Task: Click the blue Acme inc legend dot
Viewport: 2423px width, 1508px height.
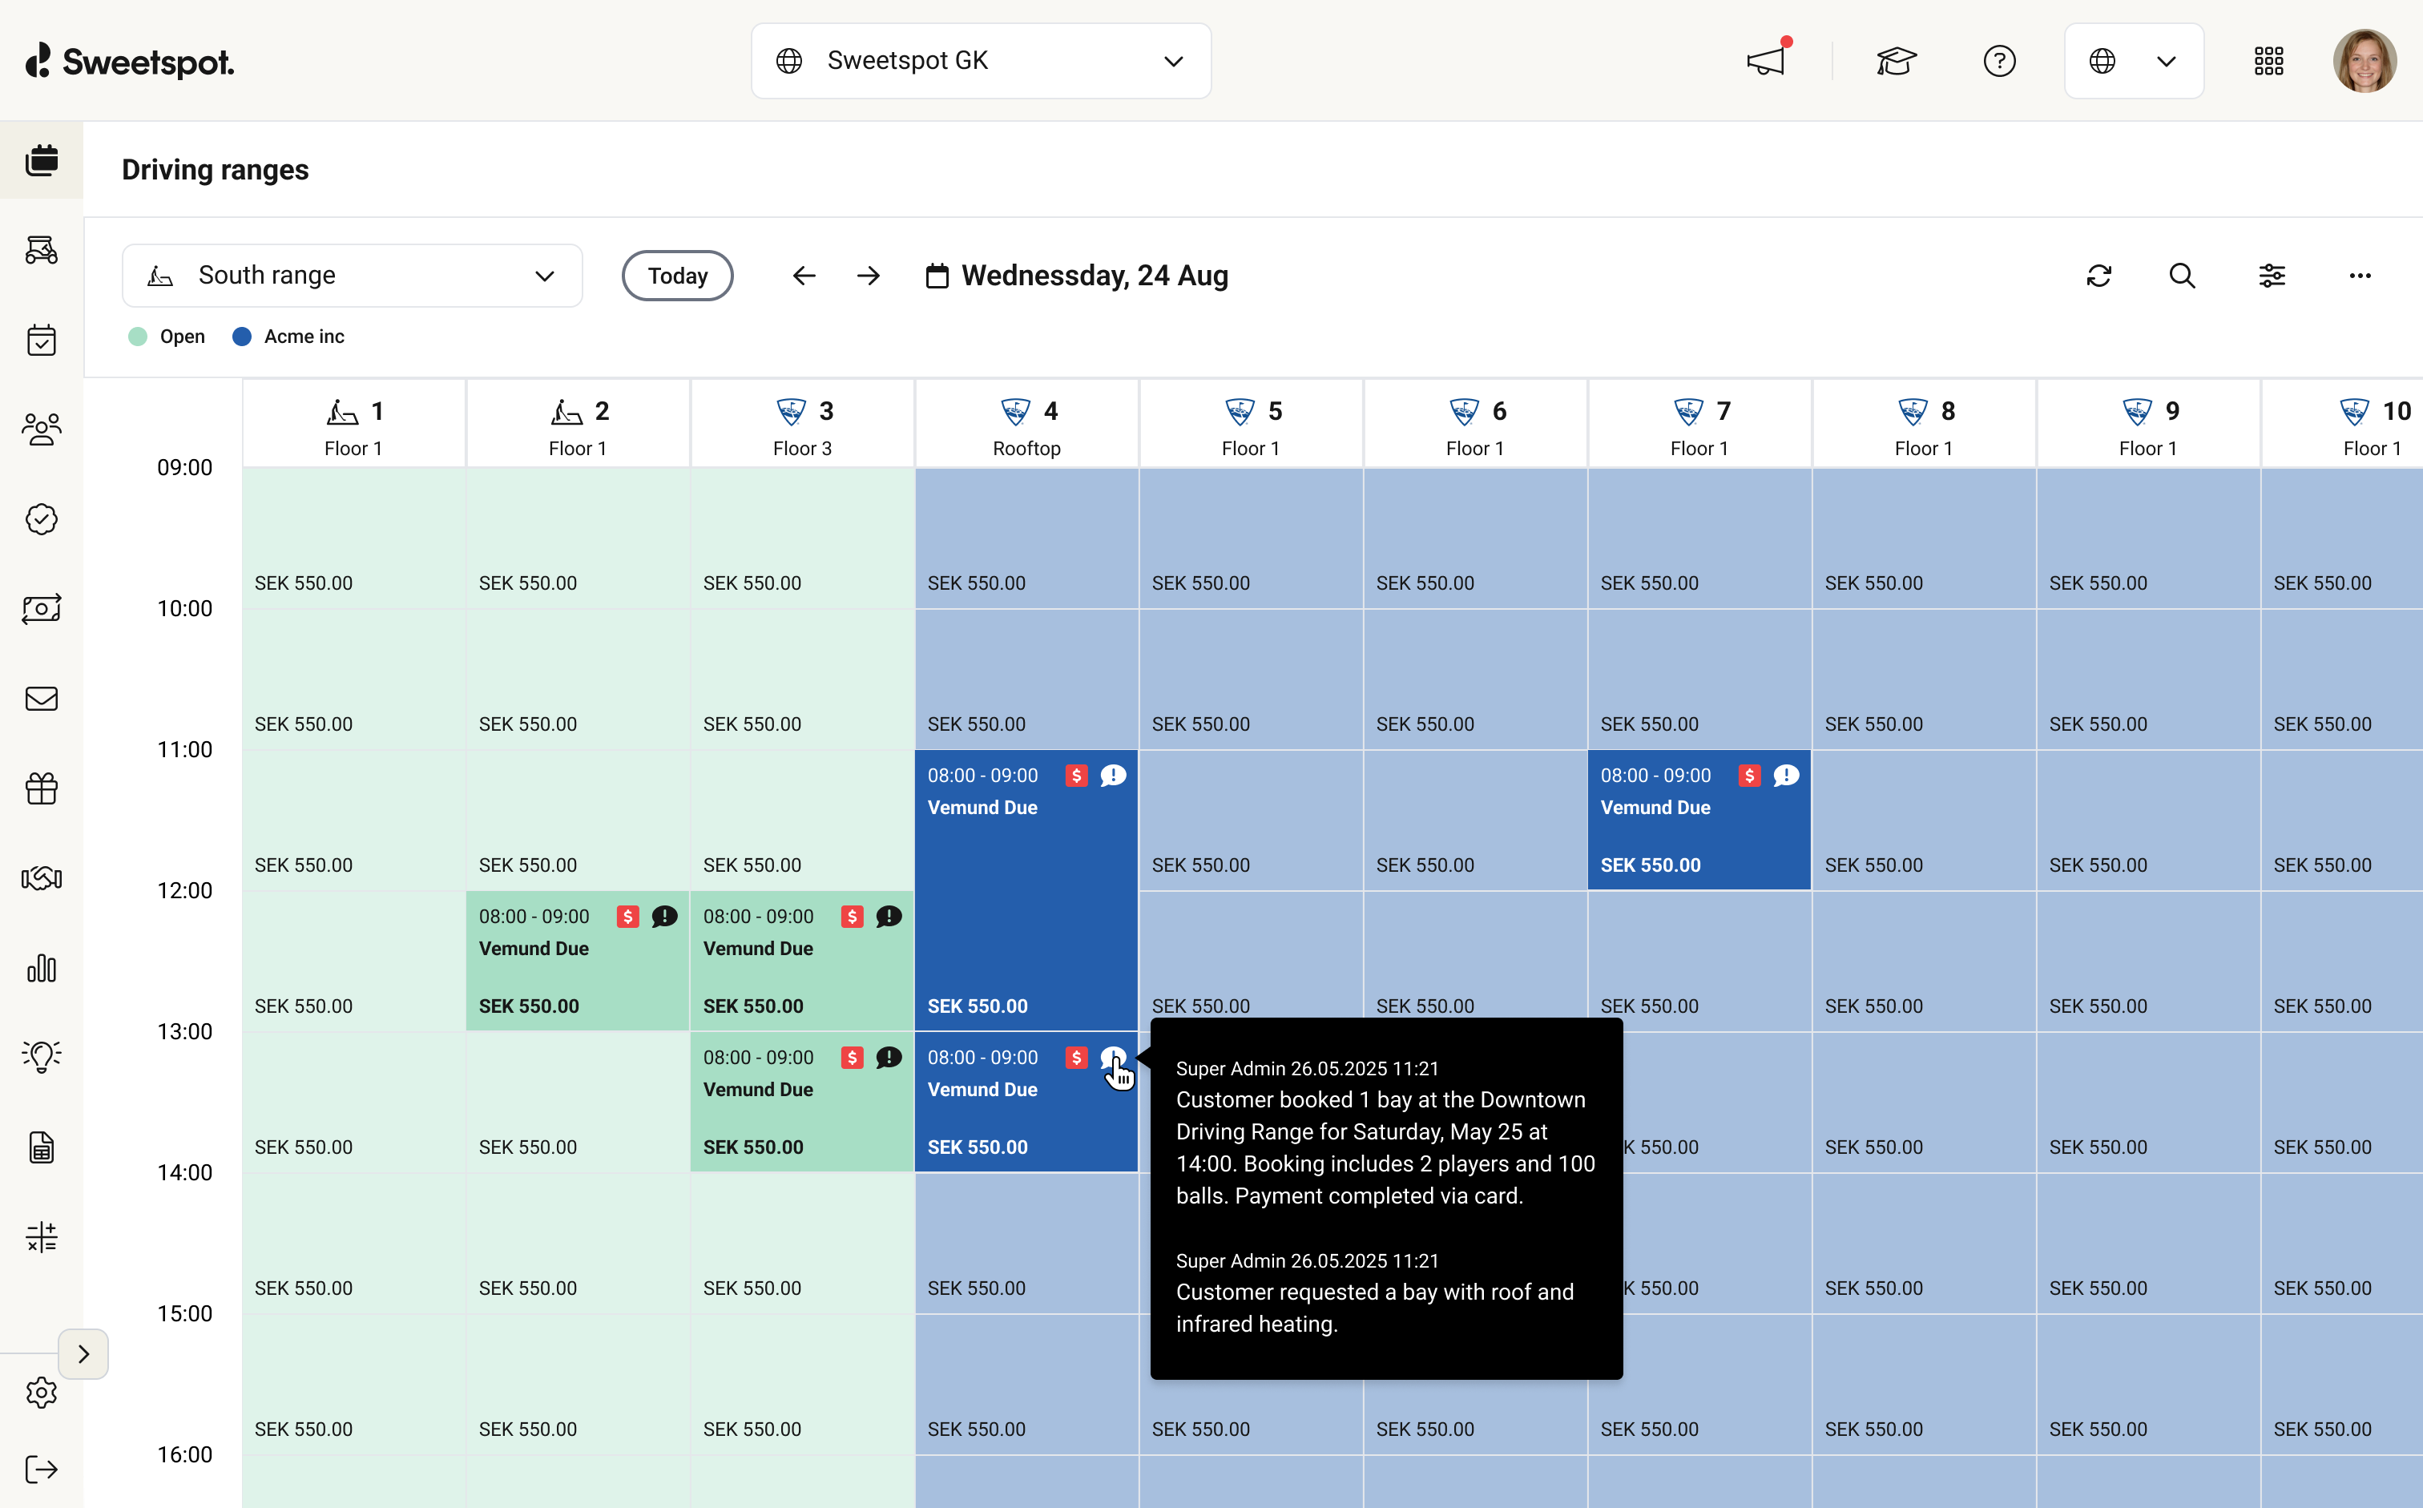Action: coord(241,336)
